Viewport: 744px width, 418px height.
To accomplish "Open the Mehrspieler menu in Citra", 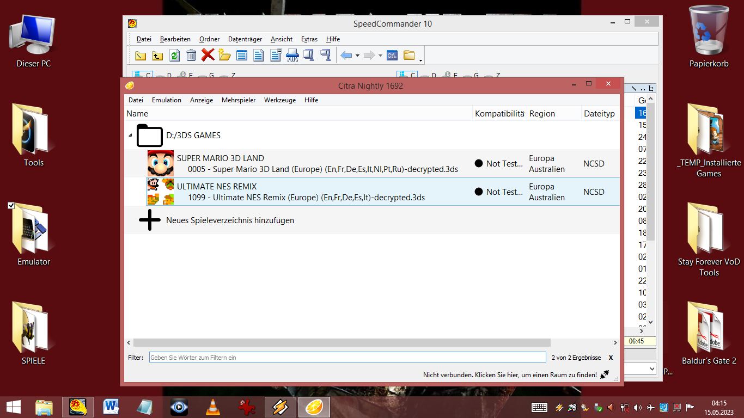I will [x=239, y=100].
